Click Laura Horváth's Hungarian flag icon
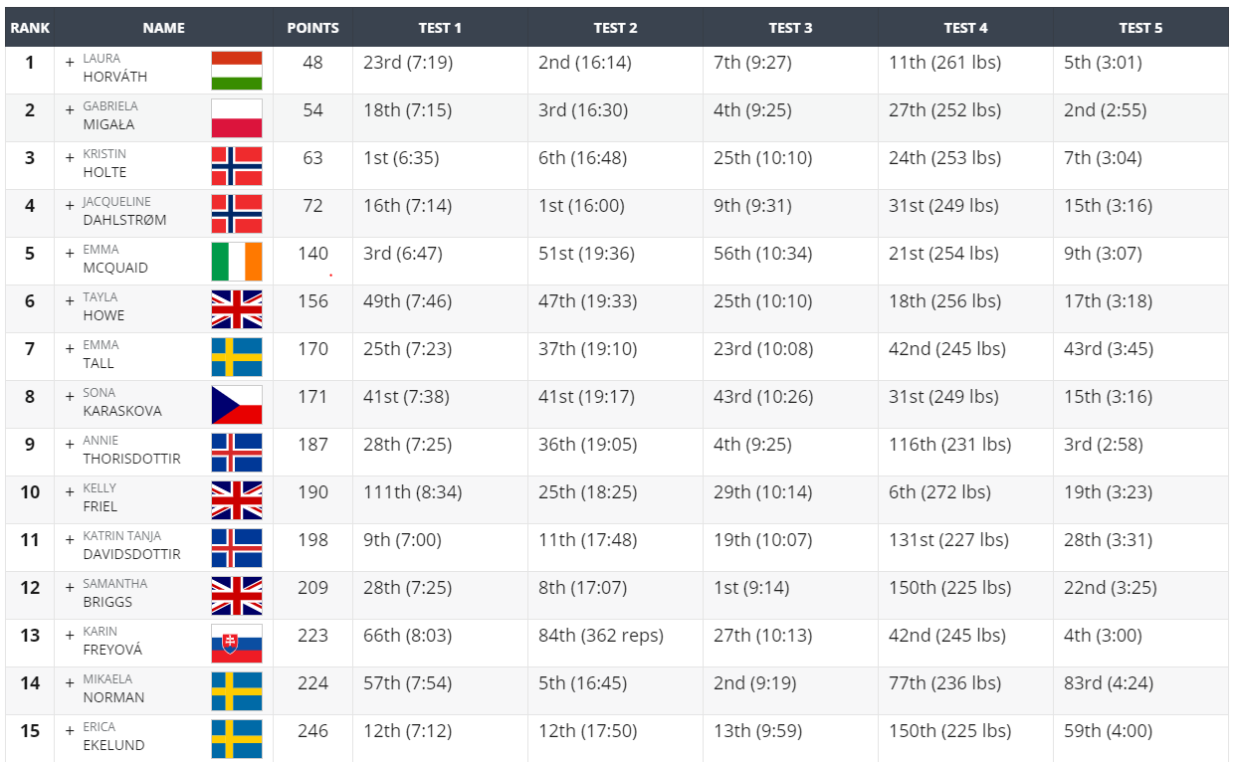 pyautogui.click(x=237, y=71)
